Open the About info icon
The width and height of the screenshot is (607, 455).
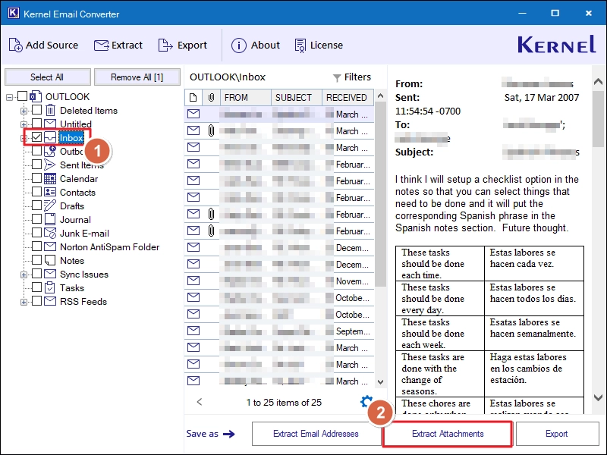(238, 45)
